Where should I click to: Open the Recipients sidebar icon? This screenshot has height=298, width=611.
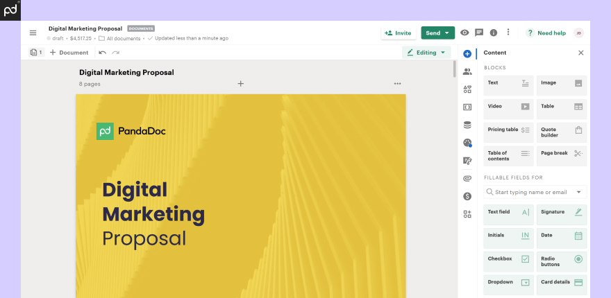click(x=467, y=71)
